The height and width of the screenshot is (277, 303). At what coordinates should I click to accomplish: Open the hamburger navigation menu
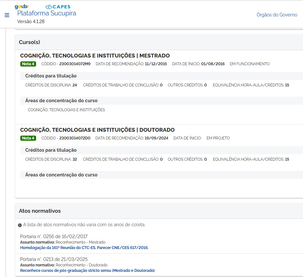[x=7, y=15]
